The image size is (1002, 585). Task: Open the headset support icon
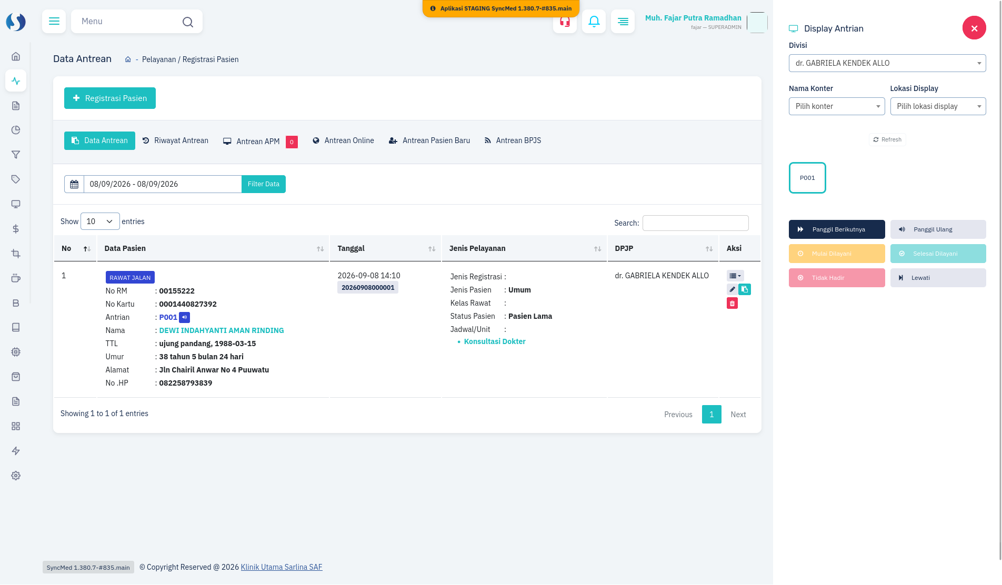point(565,22)
